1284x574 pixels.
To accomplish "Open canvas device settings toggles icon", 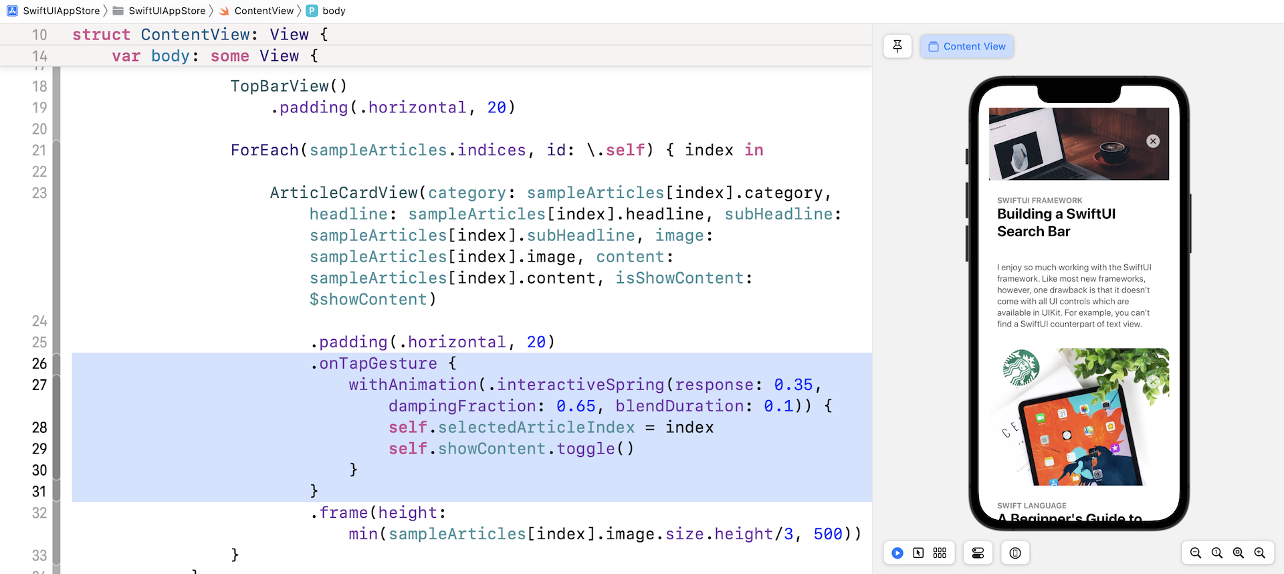I will 978,553.
